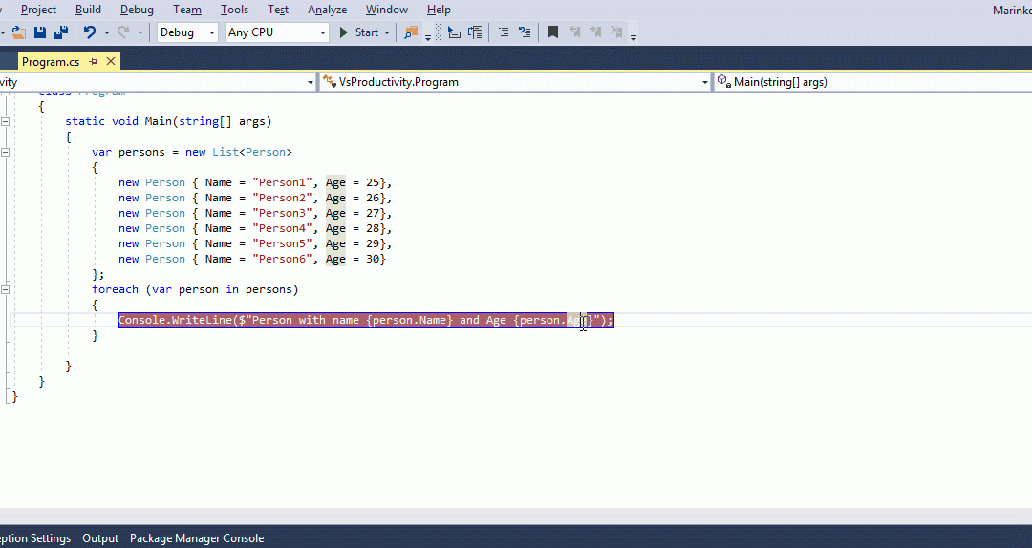Screen dimensions: 1032x548
Task: Click the Save file icon
Action: [40, 32]
